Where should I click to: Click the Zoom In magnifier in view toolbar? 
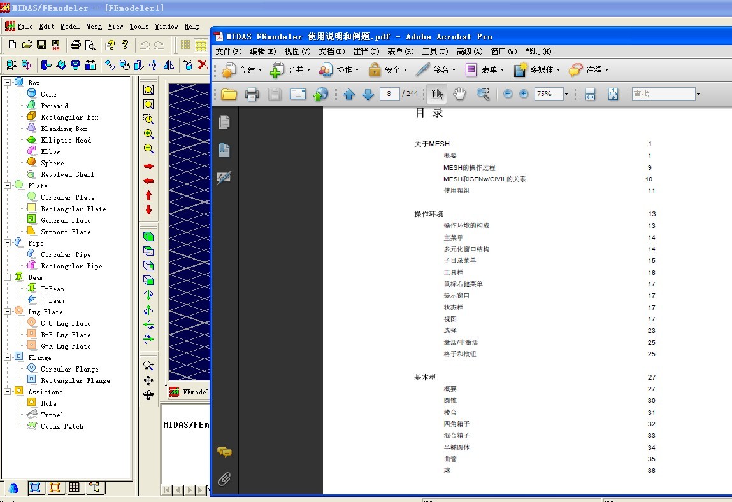148,134
